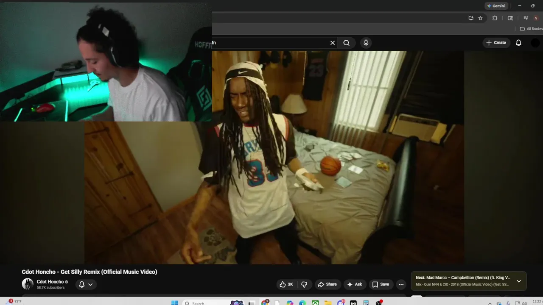Click Mix - Quin NFN & CIO text
Viewport: 543px width, 305px height.
click(462, 284)
